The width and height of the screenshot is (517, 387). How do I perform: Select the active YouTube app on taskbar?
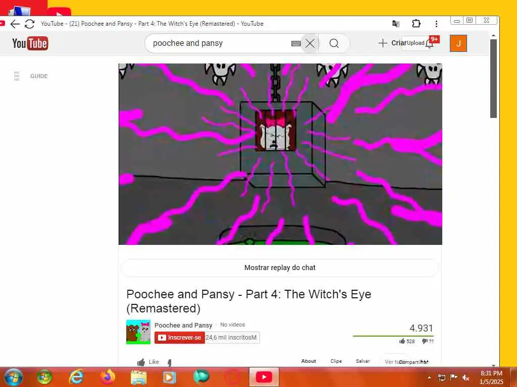[x=264, y=377]
